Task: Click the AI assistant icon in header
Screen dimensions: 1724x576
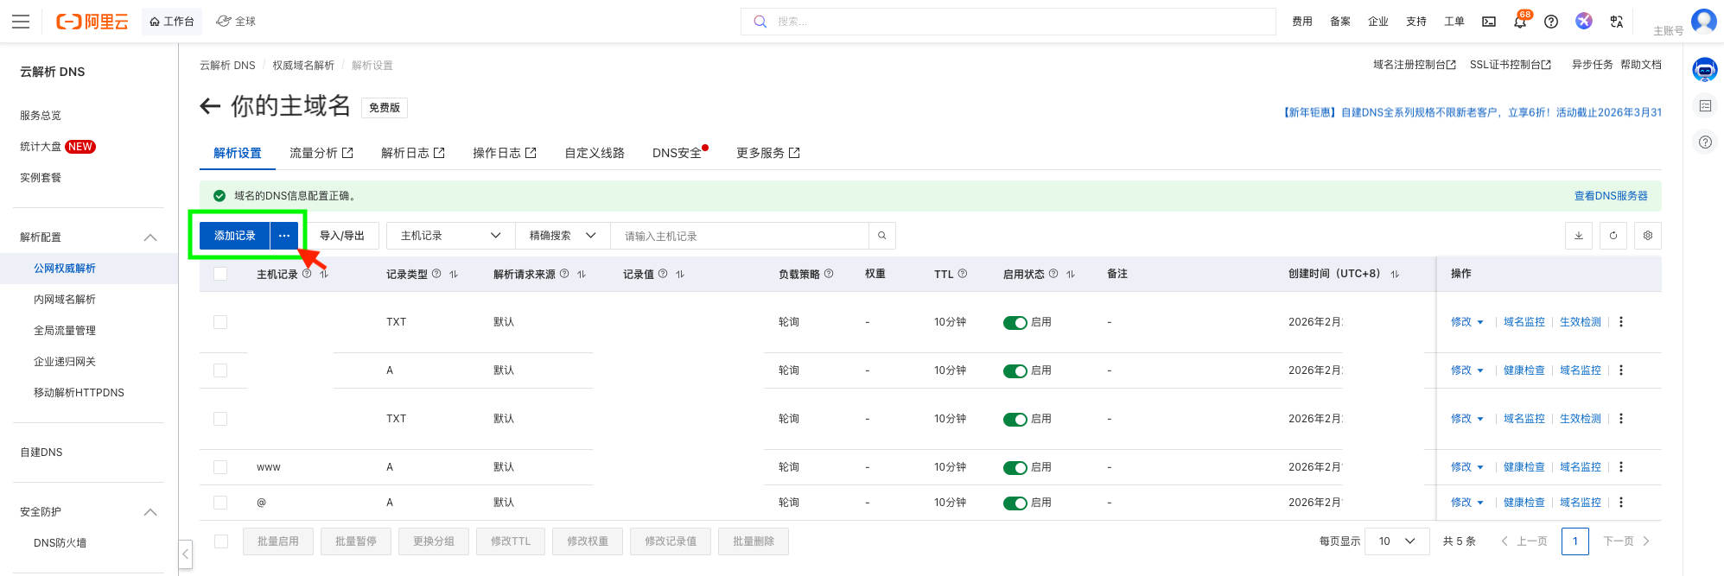Action: point(1584,21)
